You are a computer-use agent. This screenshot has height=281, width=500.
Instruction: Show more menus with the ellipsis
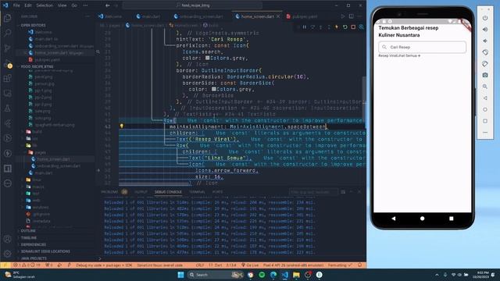(x=85, y=5)
